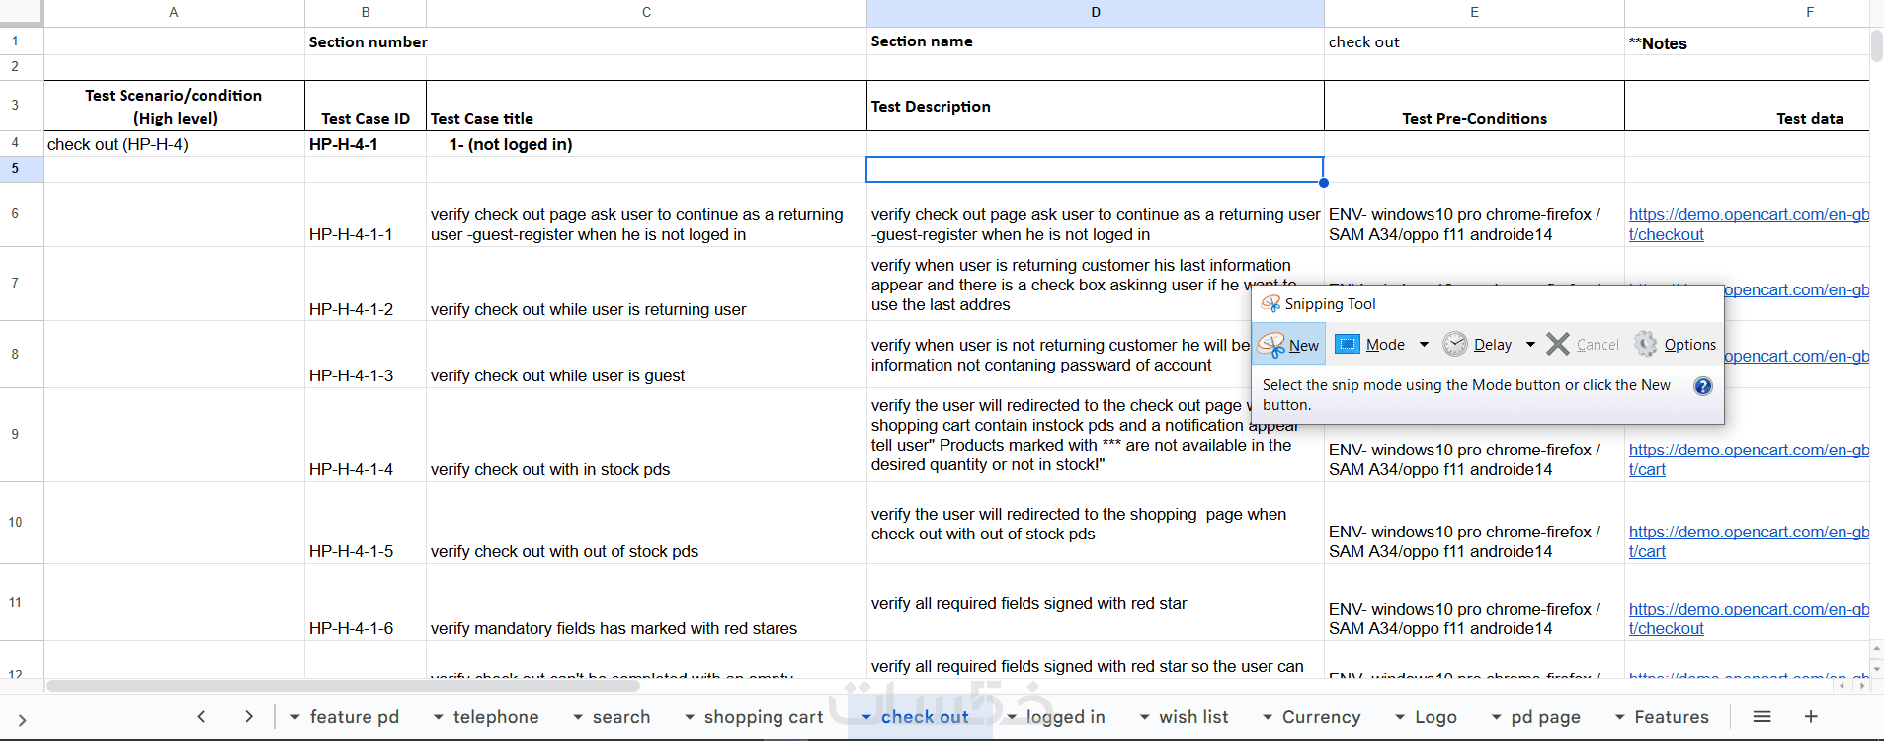Switch to the search sheet tab
The width and height of the screenshot is (1884, 741).
[621, 717]
